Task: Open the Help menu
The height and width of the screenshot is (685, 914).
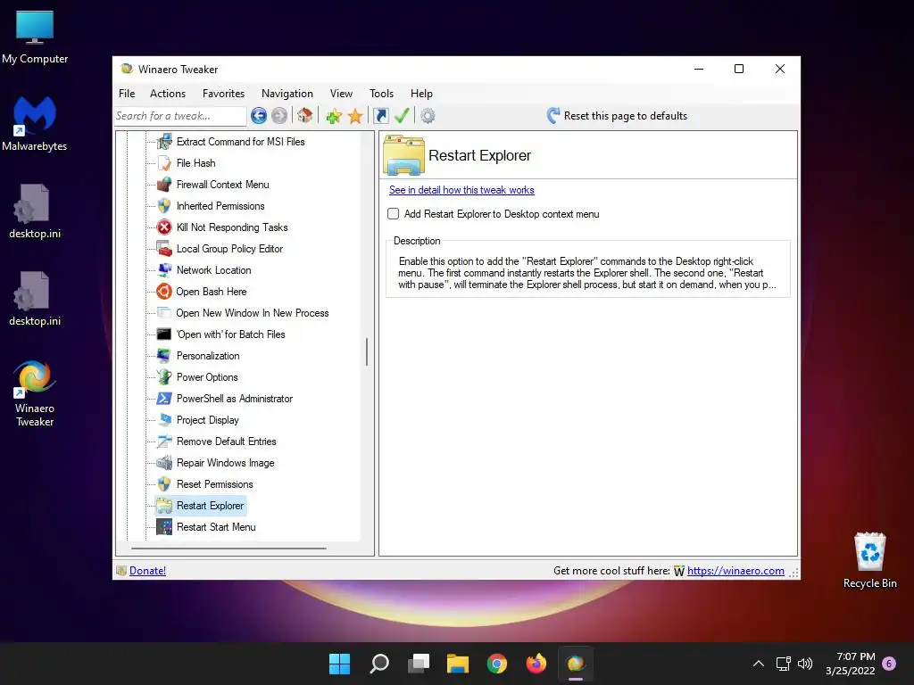Action: (x=421, y=93)
